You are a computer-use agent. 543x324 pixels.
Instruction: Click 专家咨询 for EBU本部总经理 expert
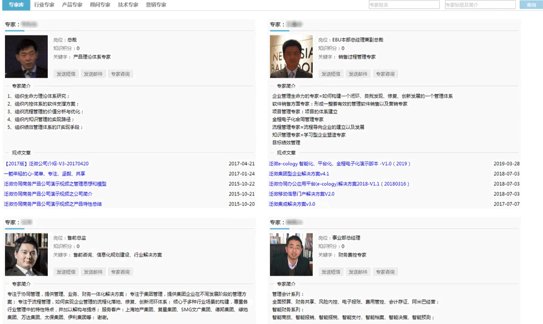385,74
